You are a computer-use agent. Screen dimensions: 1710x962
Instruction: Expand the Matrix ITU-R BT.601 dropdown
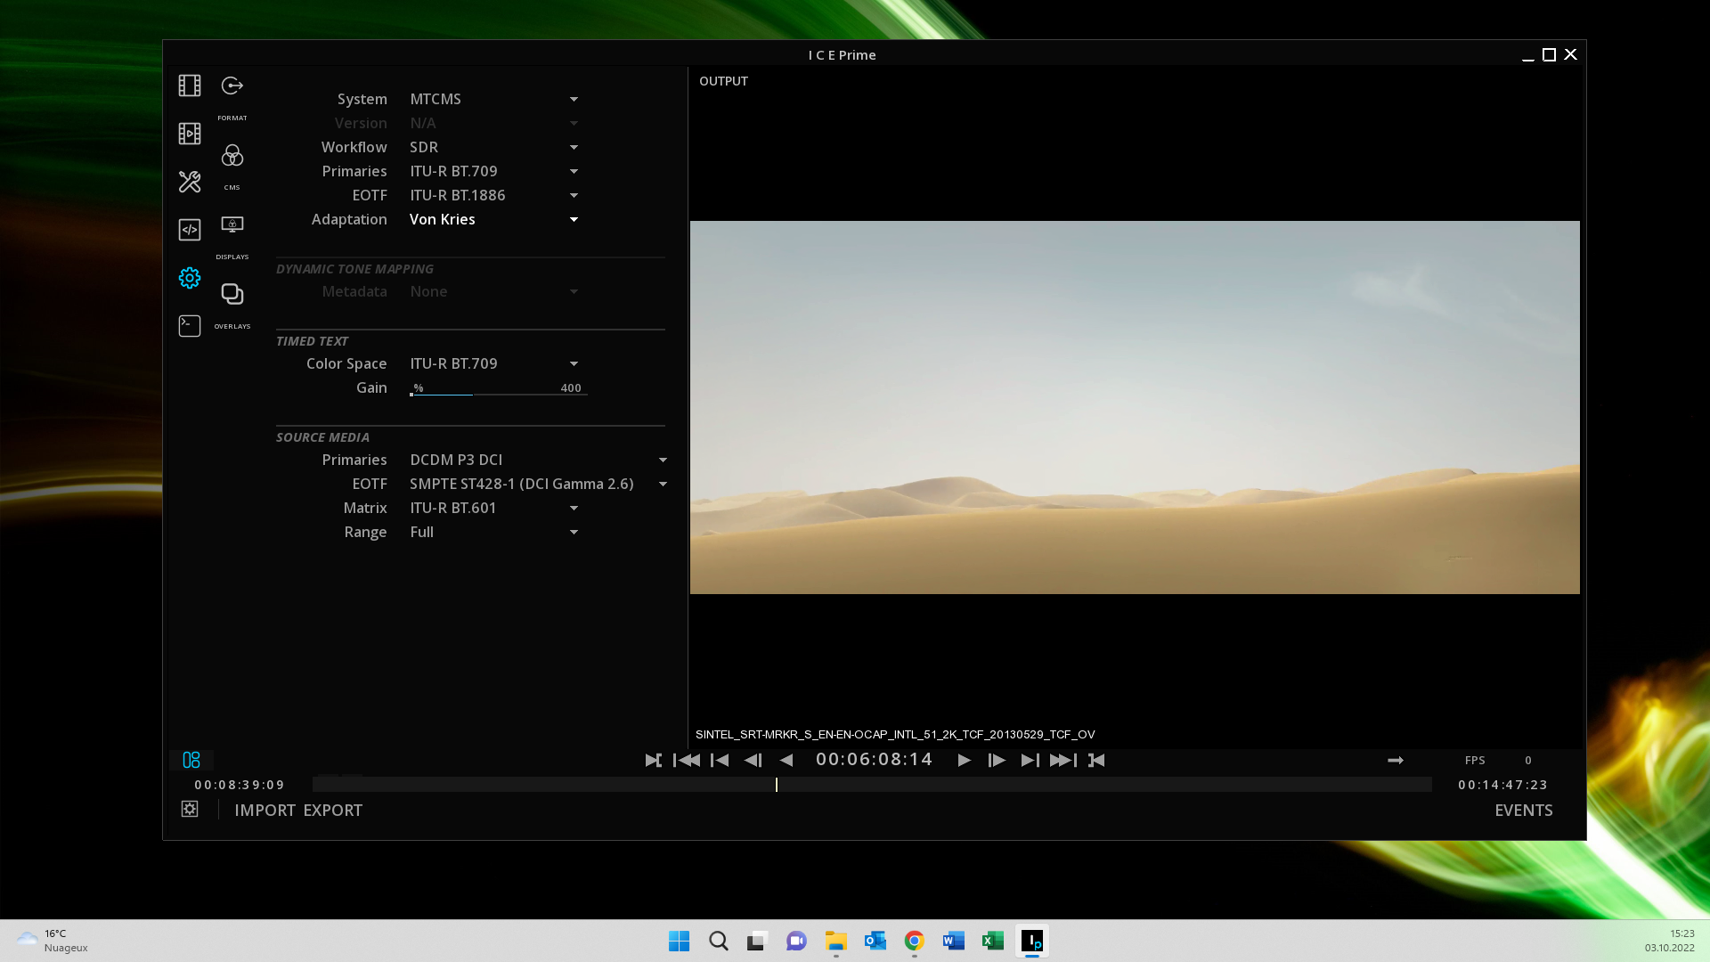coord(494,508)
